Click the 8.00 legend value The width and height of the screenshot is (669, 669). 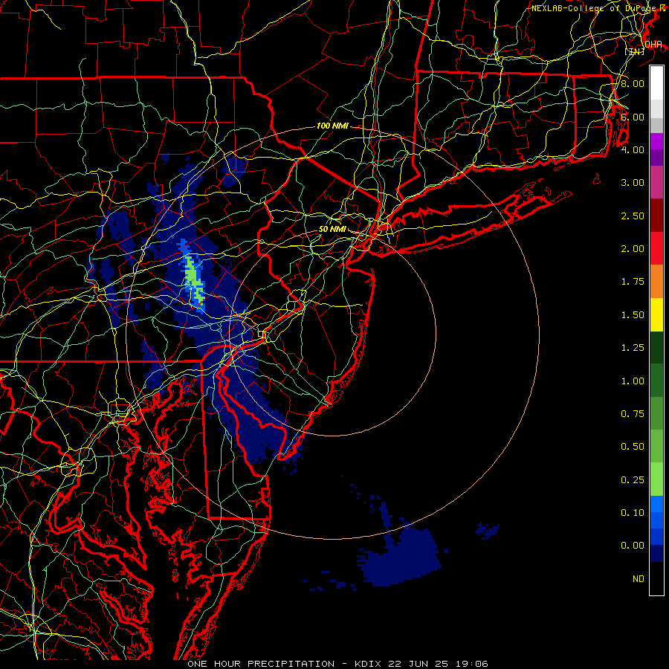click(633, 83)
